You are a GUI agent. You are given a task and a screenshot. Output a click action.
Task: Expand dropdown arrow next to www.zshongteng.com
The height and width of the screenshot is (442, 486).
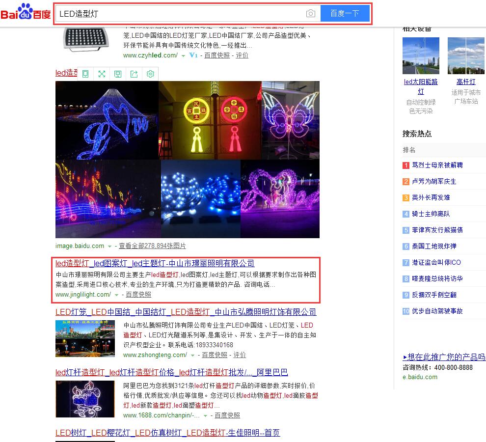click(x=192, y=355)
